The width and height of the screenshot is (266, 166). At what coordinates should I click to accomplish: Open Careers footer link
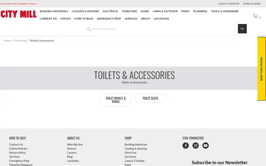72,153
